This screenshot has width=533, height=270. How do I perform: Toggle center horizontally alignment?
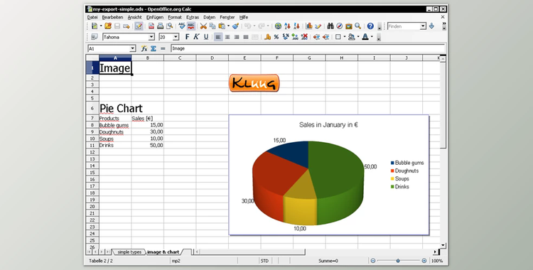[227, 37]
